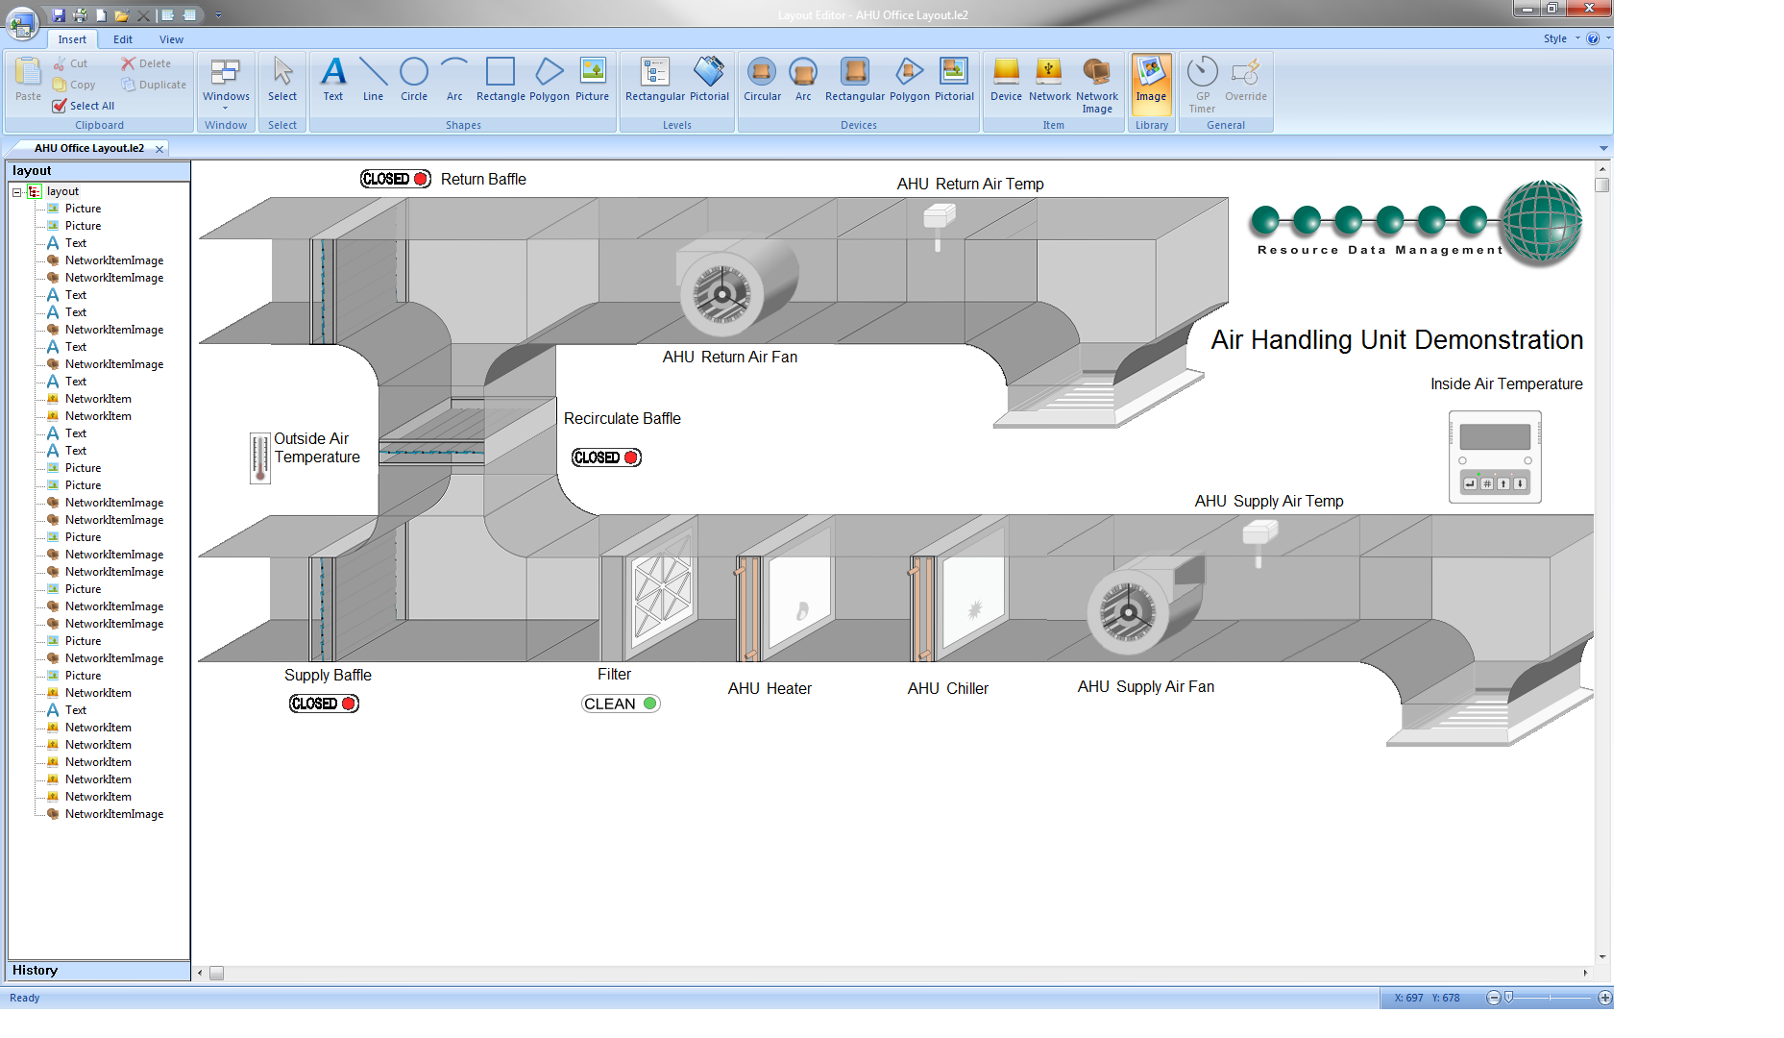Toggle the Supply Baffle CLOSED indicator
The height and width of the screenshot is (1038, 1784).
coord(324,704)
